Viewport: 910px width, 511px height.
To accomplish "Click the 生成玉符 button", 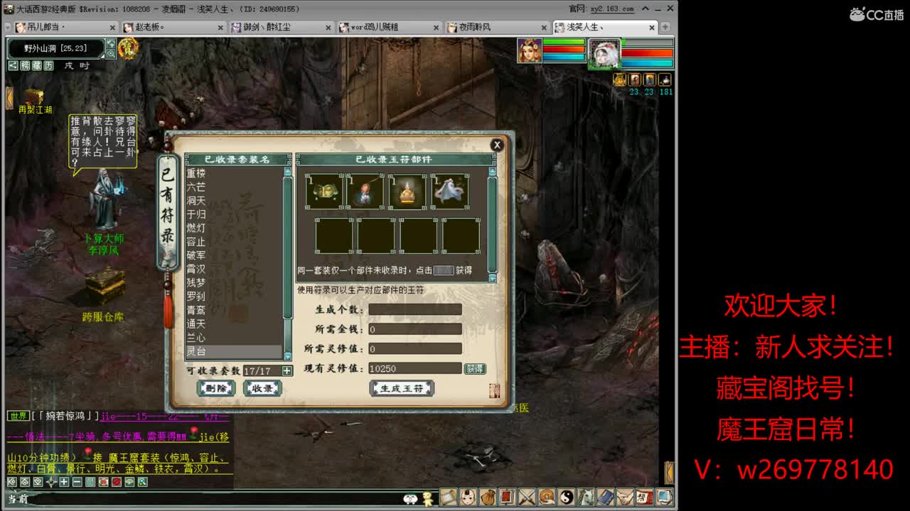I will [x=402, y=388].
